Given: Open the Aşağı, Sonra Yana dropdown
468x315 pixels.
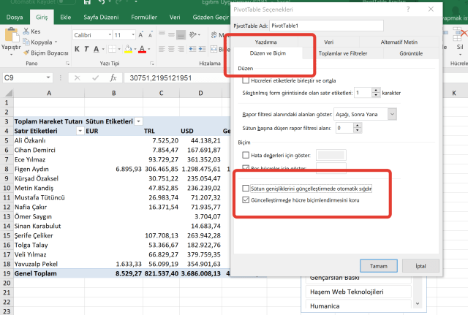Looking at the screenshot, I should (x=393, y=113).
